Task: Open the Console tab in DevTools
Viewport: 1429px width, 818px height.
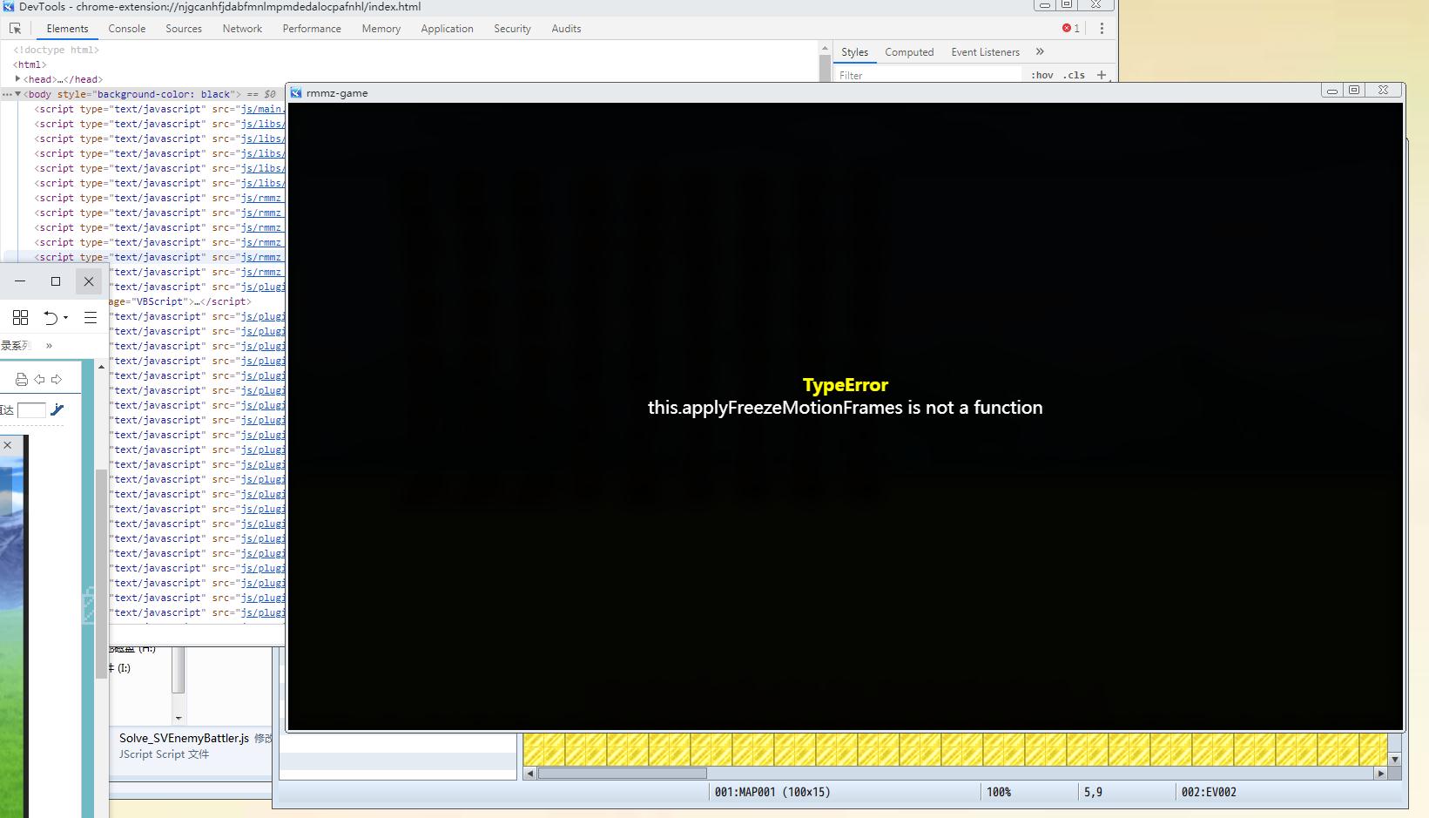Action: [127, 29]
